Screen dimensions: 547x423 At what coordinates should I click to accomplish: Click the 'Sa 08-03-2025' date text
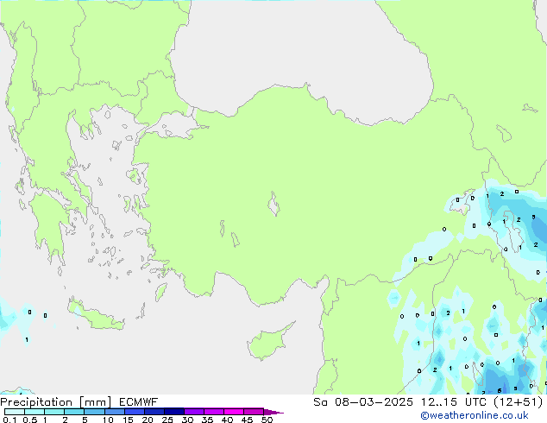tap(363, 402)
